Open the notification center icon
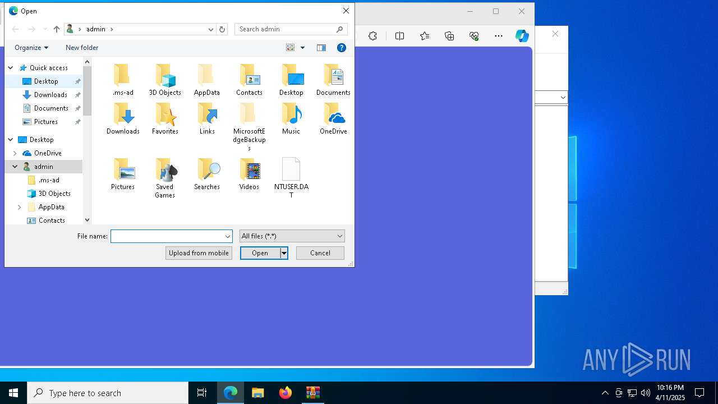The height and width of the screenshot is (404, 718). tap(699, 393)
